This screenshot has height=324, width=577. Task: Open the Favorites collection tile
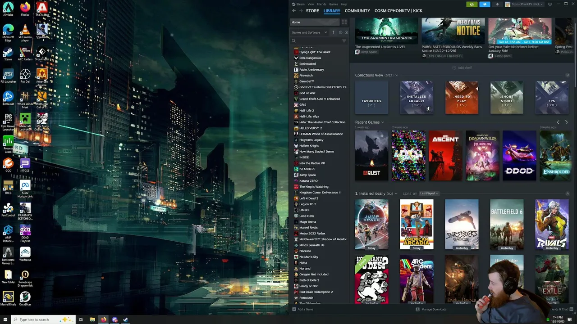click(x=371, y=98)
